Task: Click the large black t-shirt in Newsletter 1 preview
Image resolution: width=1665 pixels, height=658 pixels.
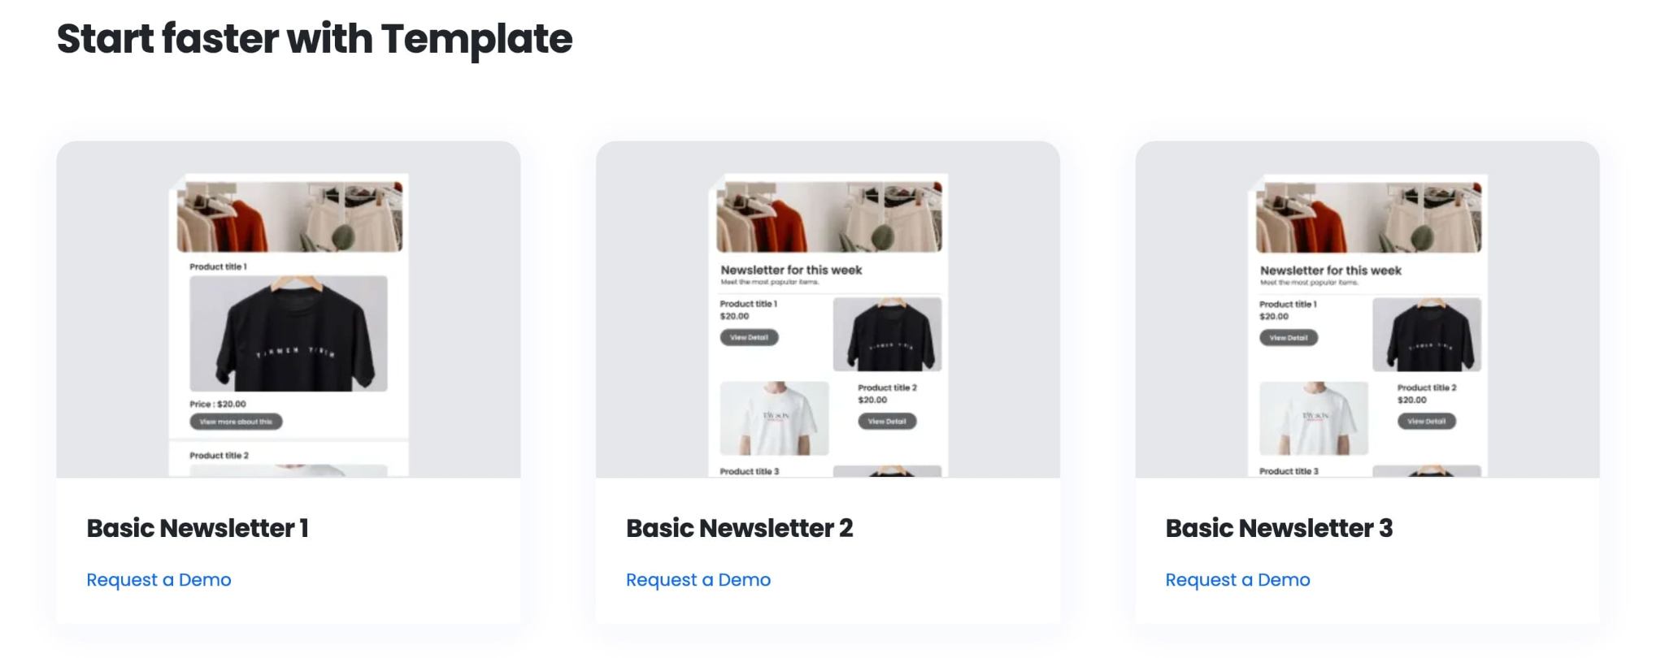Action: pyautogui.click(x=289, y=334)
